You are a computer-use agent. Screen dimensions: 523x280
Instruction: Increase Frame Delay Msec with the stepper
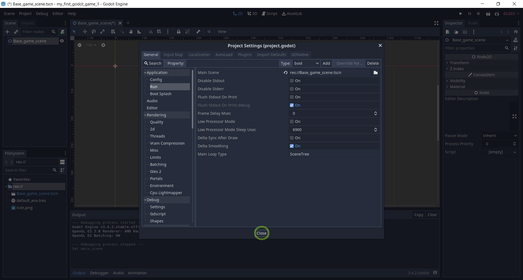point(376,113)
